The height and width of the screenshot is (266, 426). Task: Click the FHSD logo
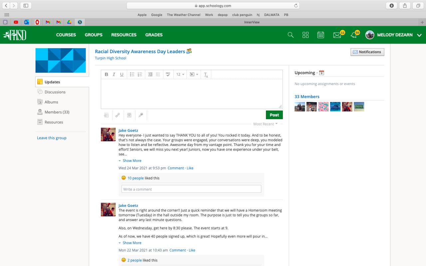click(15, 35)
